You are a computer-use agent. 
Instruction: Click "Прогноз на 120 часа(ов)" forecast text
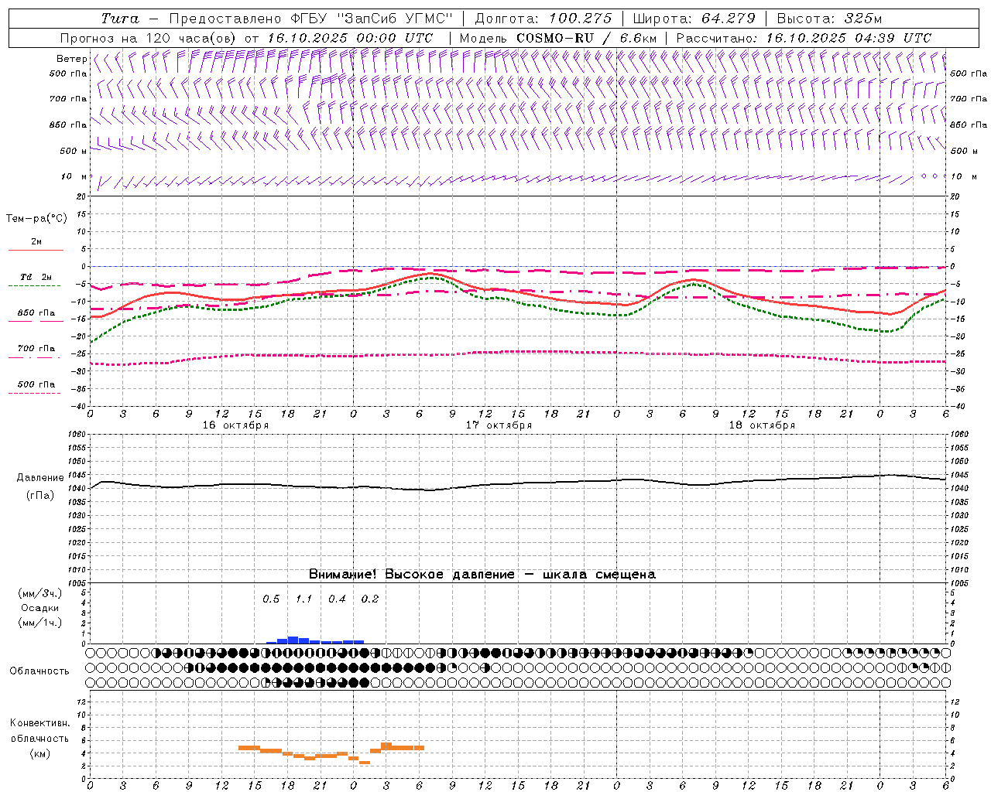point(149,38)
